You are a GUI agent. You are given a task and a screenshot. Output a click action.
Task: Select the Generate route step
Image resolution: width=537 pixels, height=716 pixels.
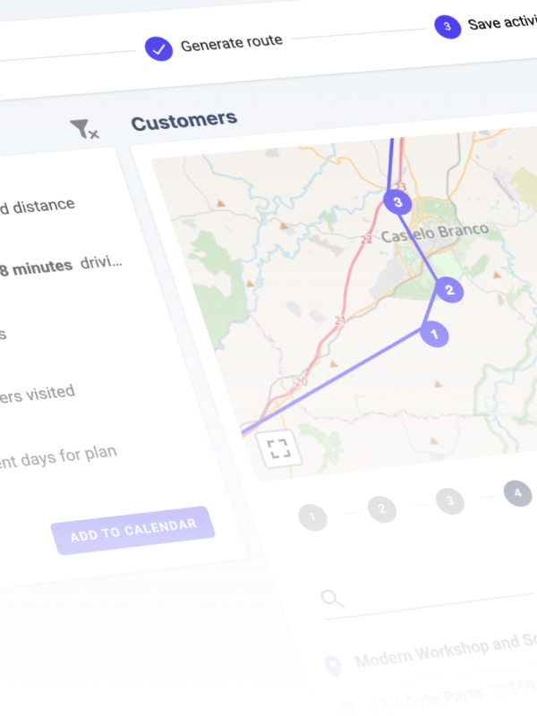click(x=231, y=42)
